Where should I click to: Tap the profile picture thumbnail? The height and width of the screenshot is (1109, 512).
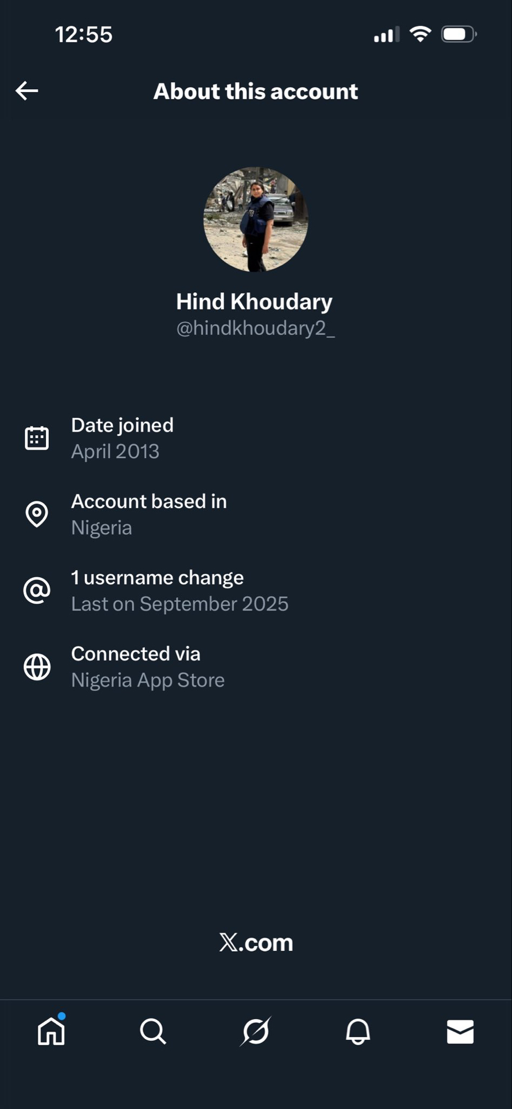(x=256, y=220)
